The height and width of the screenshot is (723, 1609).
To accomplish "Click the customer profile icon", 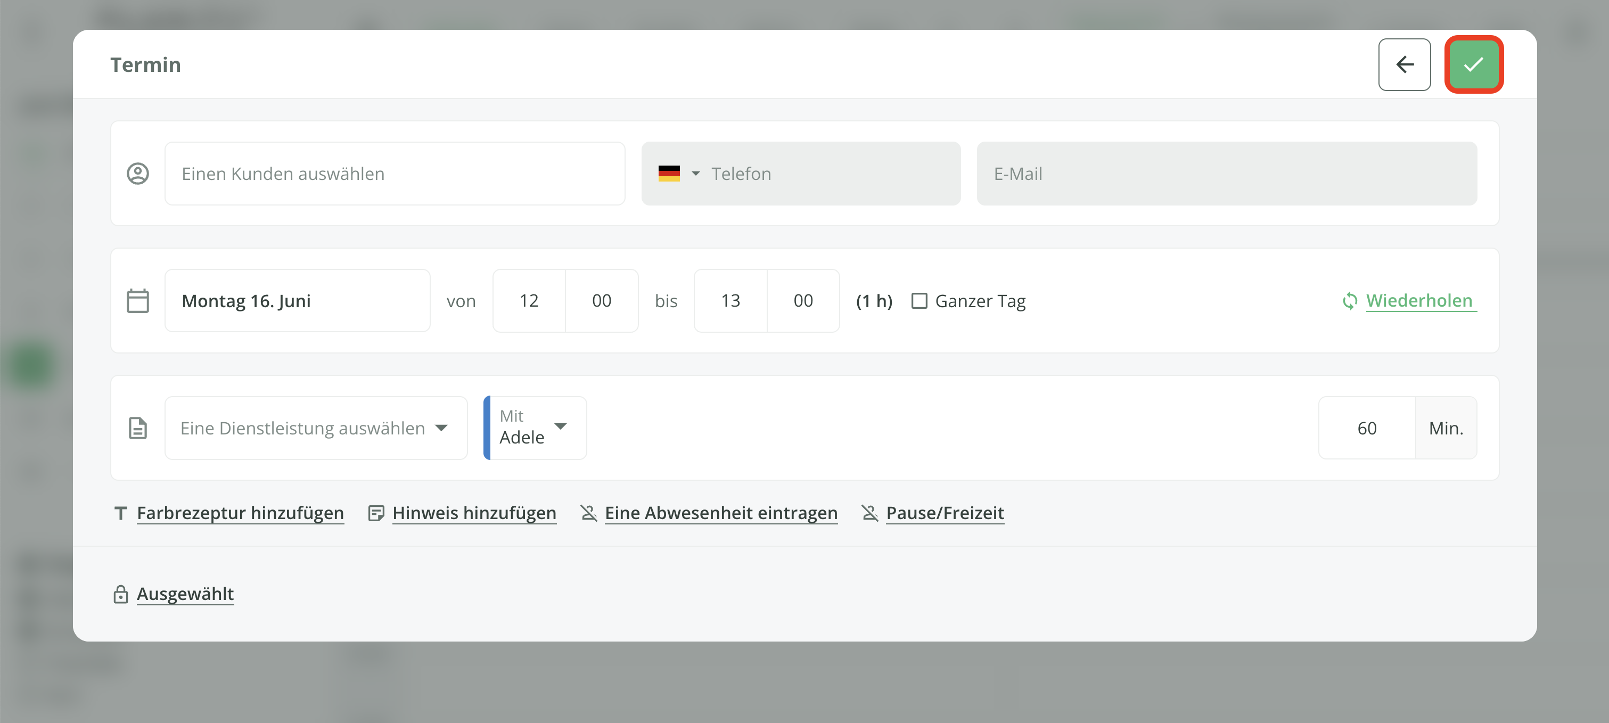I will point(137,174).
